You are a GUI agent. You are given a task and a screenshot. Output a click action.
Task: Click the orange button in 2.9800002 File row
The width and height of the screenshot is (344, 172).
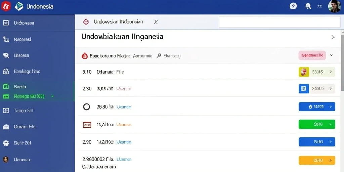click(317, 160)
